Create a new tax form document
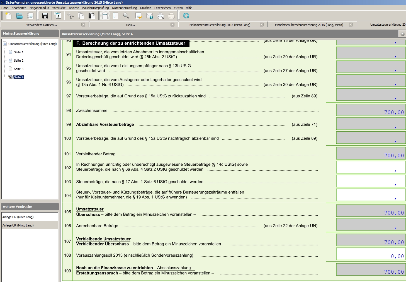406x282 pixels. tap(9, 16)
